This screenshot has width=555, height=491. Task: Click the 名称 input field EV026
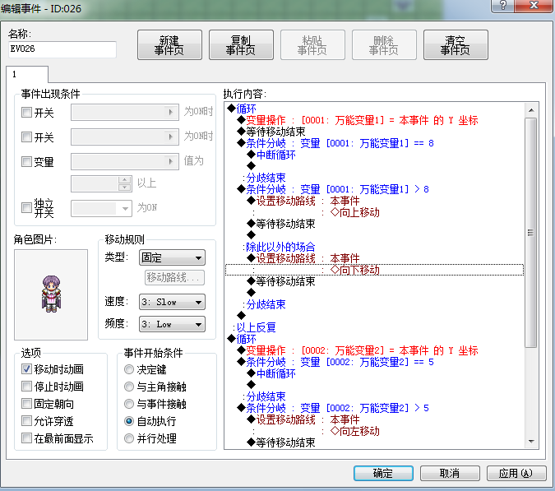[x=62, y=49]
